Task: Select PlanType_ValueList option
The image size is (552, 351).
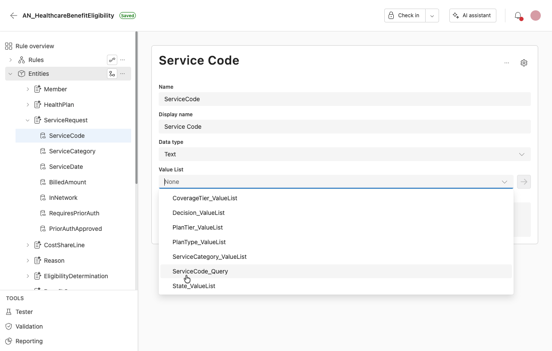Action: [x=336, y=242]
